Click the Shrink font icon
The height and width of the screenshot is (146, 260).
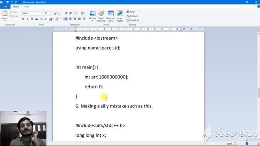pyautogui.click(x=59, y=13)
